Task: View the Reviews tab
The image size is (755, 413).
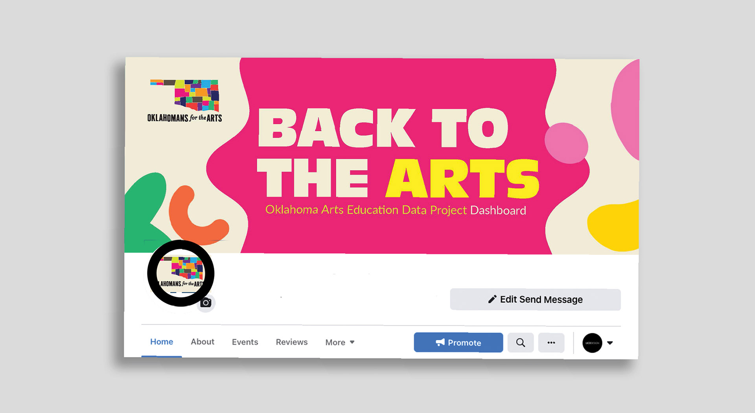Action: [x=292, y=342]
